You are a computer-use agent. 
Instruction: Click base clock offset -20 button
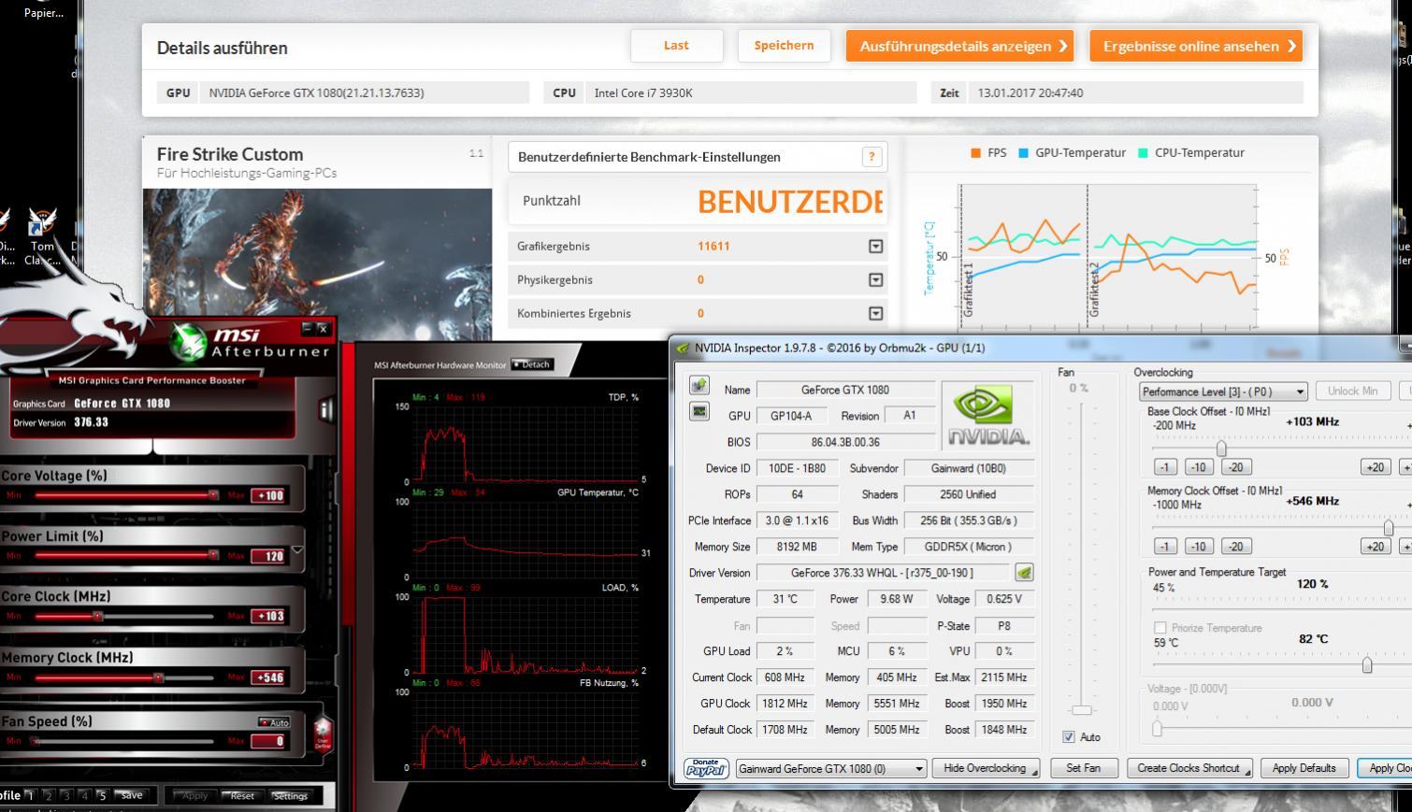pyautogui.click(x=1235, y=467)
